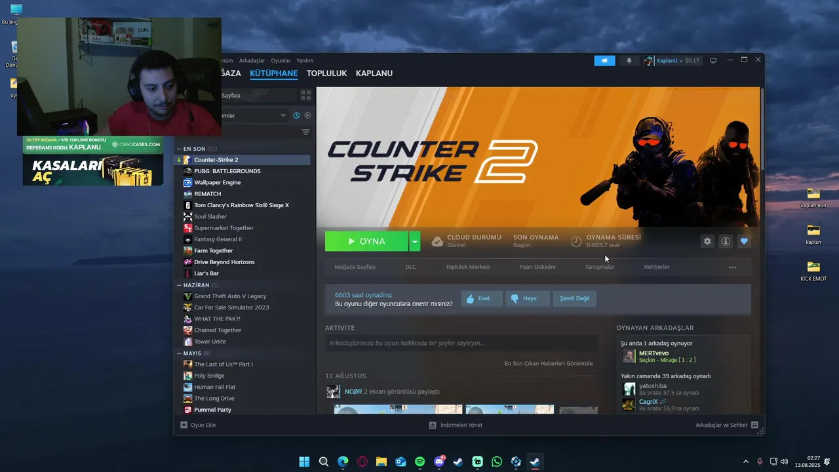Open Counter-Strike 2 game info icon
This screenshot has height=472, width=839.
pyautogui.click(x=726, y=241)
